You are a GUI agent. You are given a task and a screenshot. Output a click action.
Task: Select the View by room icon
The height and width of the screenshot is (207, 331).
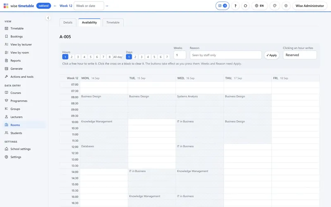tap(7, 53)
